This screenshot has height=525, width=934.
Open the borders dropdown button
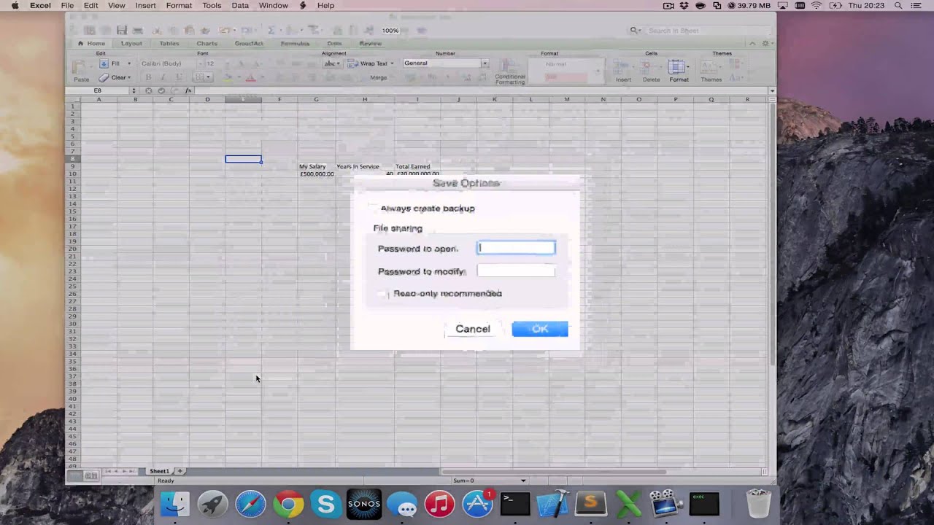(203, 77)
